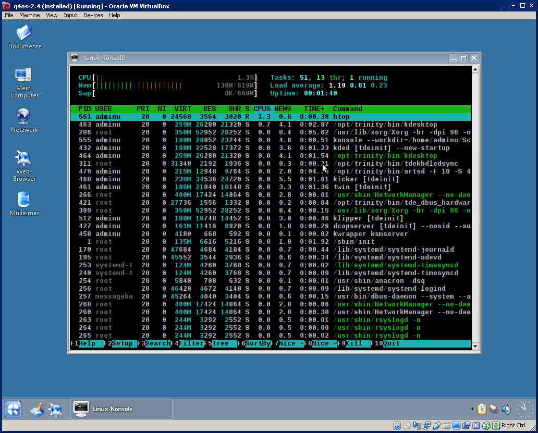538x433 pixels.
Task: Click the show desktop quick-launch icon
Action: (37, 410)
